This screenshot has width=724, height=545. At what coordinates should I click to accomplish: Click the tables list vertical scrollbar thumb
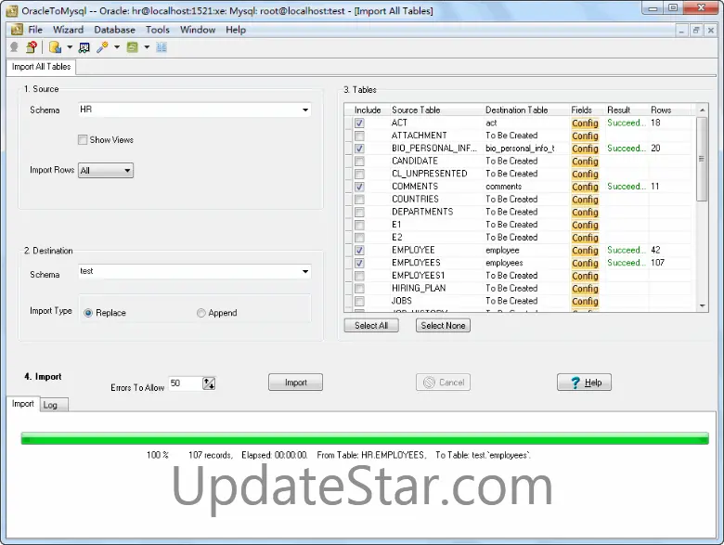(x=703, y=159)
